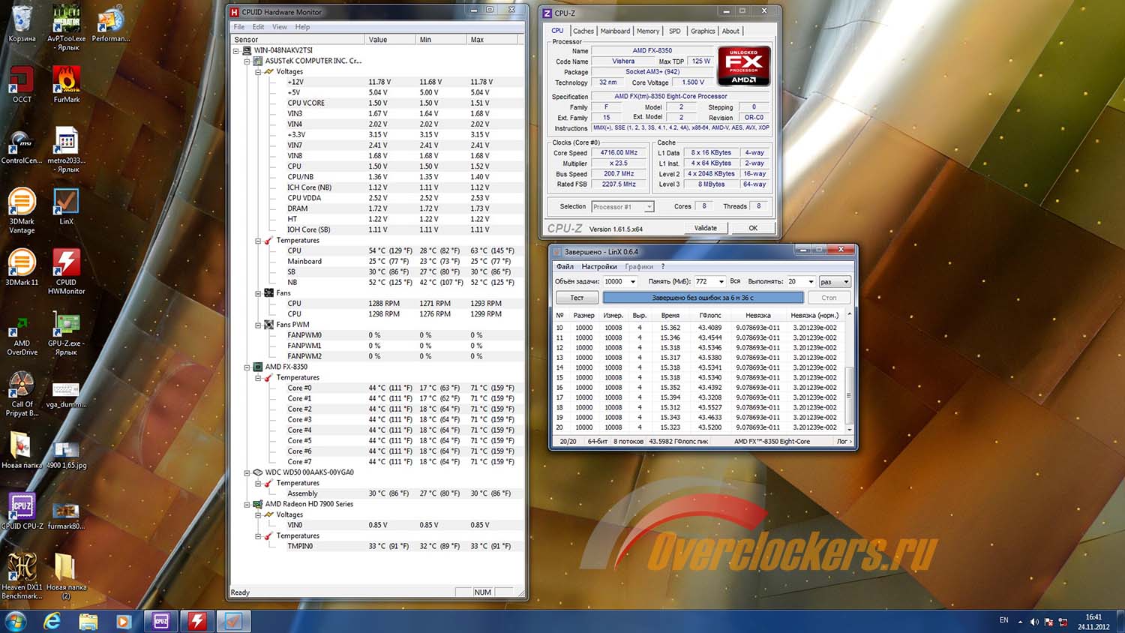Select the Call Of Pripyat desktop icon

point(22,394)
